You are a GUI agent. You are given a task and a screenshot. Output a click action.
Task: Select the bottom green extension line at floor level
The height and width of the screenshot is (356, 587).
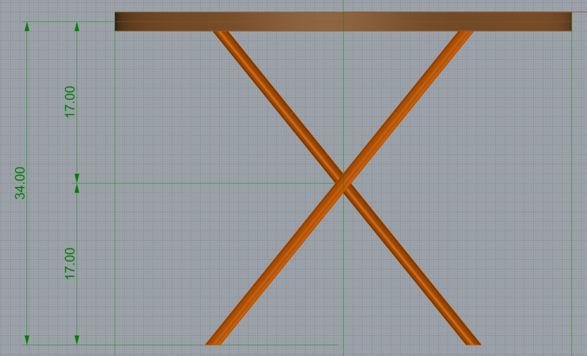click(x=149, y=345)
